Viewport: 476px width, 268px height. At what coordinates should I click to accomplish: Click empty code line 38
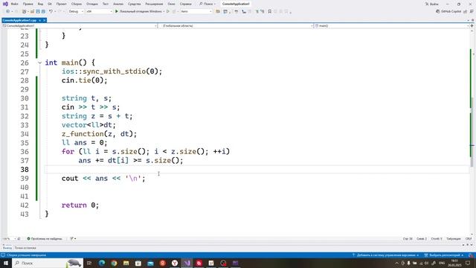[x=257, y=169]
